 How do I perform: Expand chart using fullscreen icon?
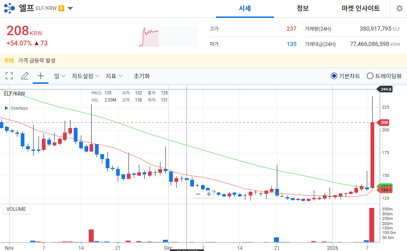point(9,76)
